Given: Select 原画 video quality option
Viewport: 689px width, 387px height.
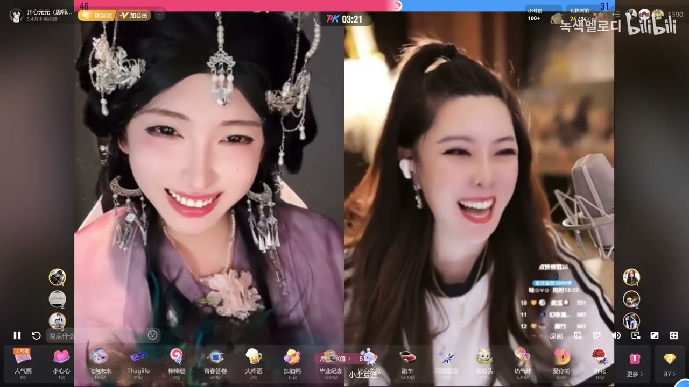Looking at the screenshot, I should (x=556, y=335).
